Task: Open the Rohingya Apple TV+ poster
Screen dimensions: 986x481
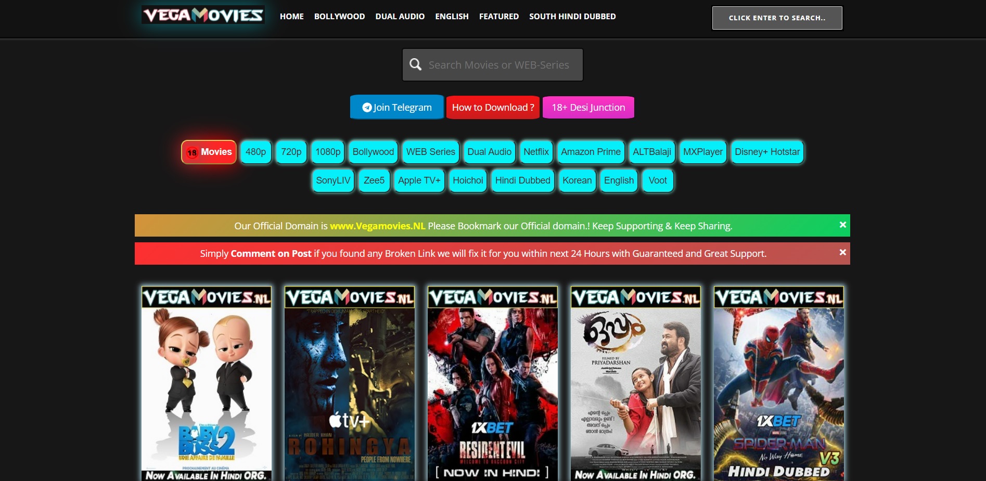Action: (350, 384)
